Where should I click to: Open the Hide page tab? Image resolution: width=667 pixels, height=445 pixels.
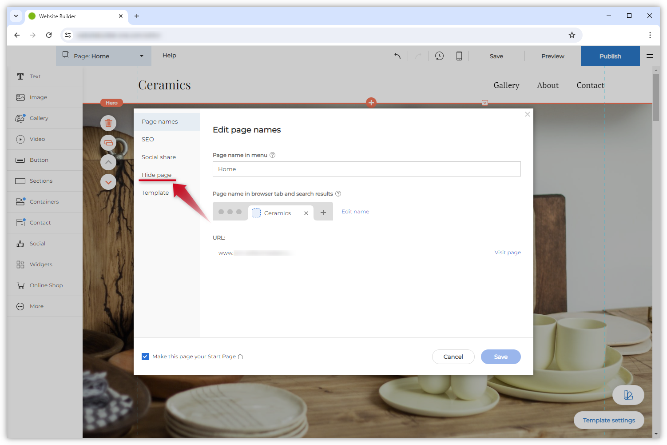[x=156, y=175]
